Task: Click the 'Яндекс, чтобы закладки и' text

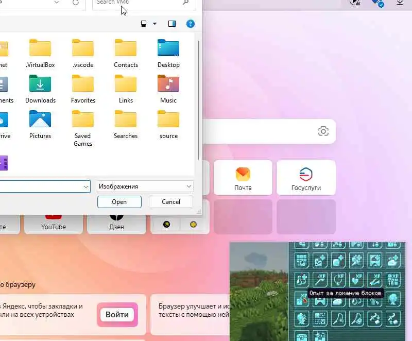Action: [x=42, y=306]
